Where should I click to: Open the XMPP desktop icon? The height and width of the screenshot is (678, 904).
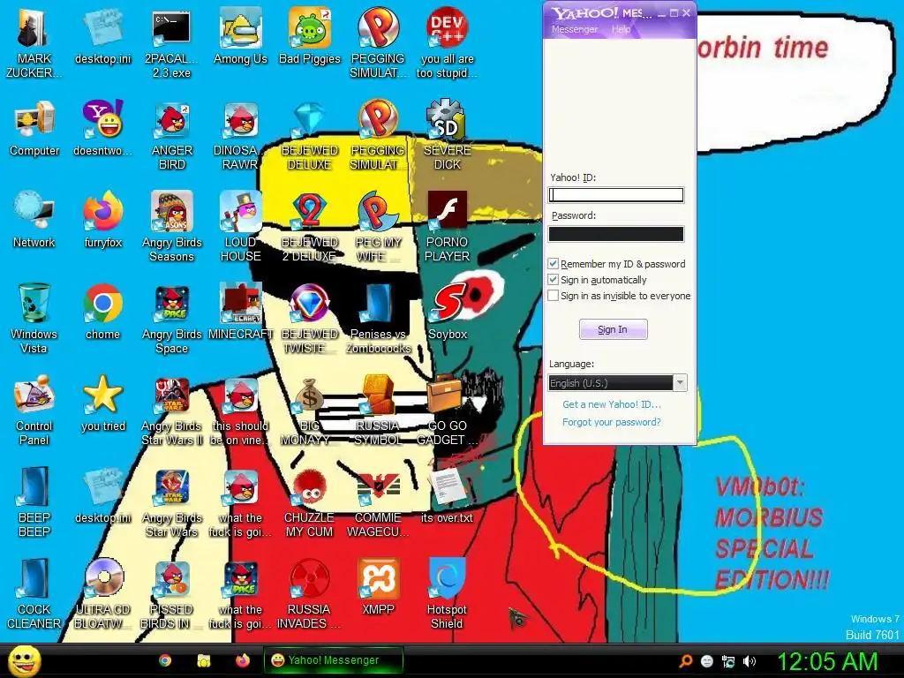point(378,587)
